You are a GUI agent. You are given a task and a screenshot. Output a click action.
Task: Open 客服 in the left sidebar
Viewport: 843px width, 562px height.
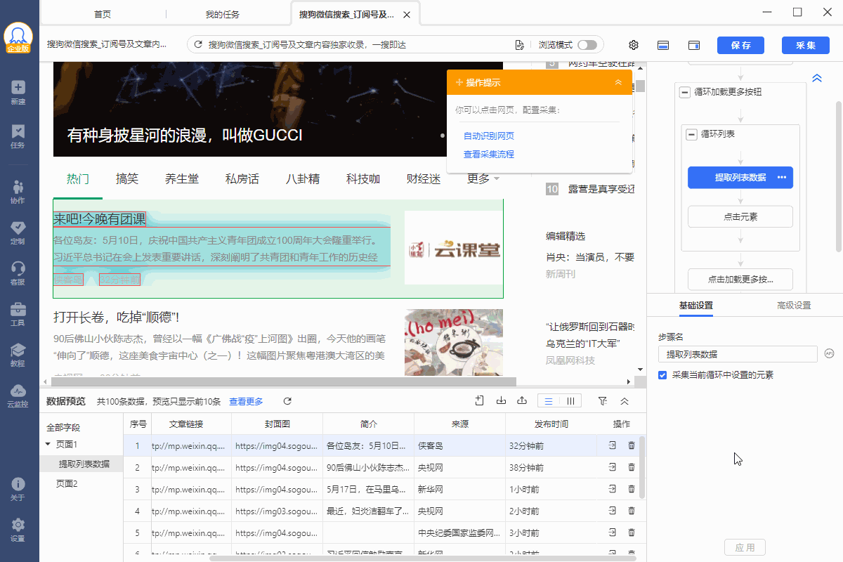[18, 273]
